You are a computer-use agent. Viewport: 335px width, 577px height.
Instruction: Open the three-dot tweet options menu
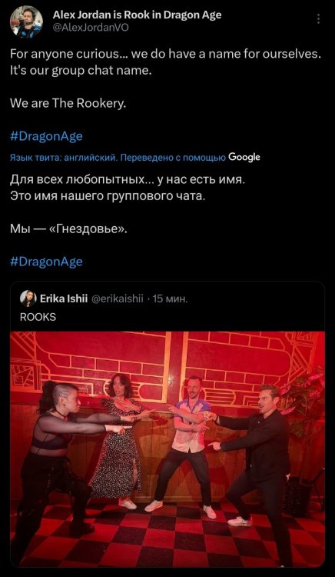(x=318, y=18)
